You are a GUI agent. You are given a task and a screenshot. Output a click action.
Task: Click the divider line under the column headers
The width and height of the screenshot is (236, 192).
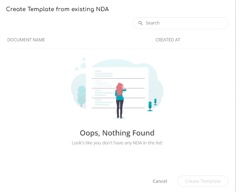(x=117, y=48)
